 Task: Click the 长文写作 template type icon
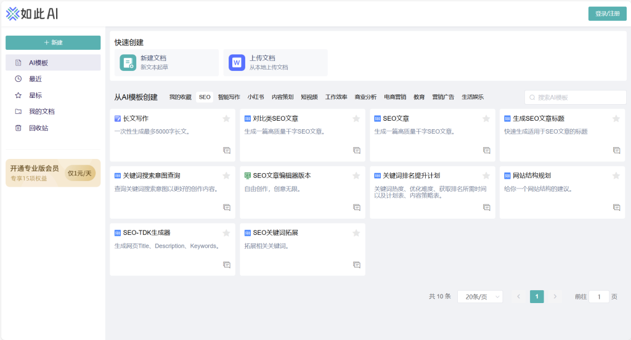click(118, 119)
